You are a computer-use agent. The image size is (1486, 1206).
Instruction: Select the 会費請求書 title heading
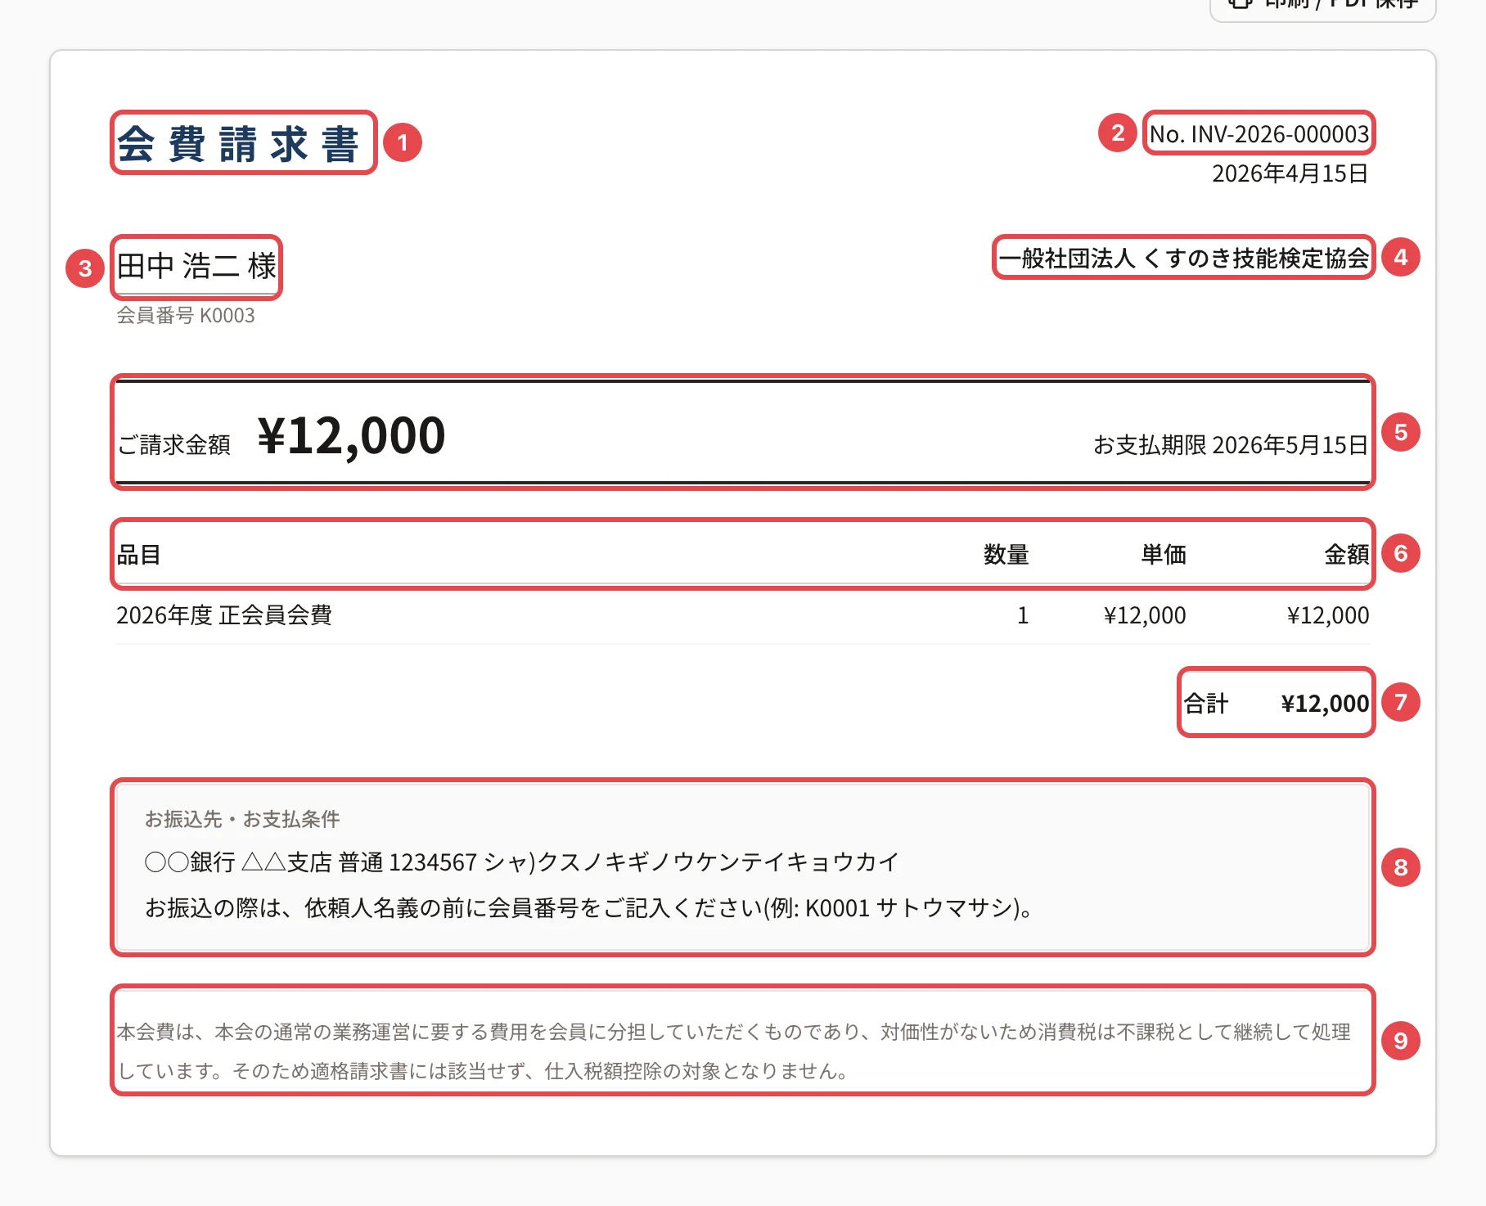coord(238,144)
